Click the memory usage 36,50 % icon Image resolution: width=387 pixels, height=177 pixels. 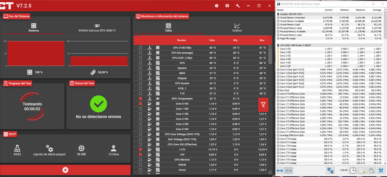(94, 72)
